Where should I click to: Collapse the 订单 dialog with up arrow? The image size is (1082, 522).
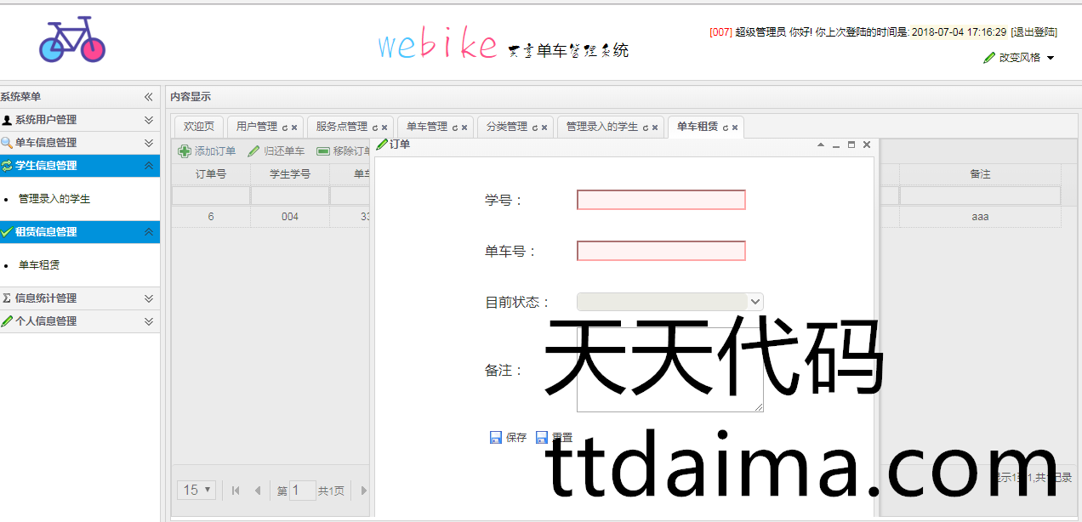[x=821, y=145]
